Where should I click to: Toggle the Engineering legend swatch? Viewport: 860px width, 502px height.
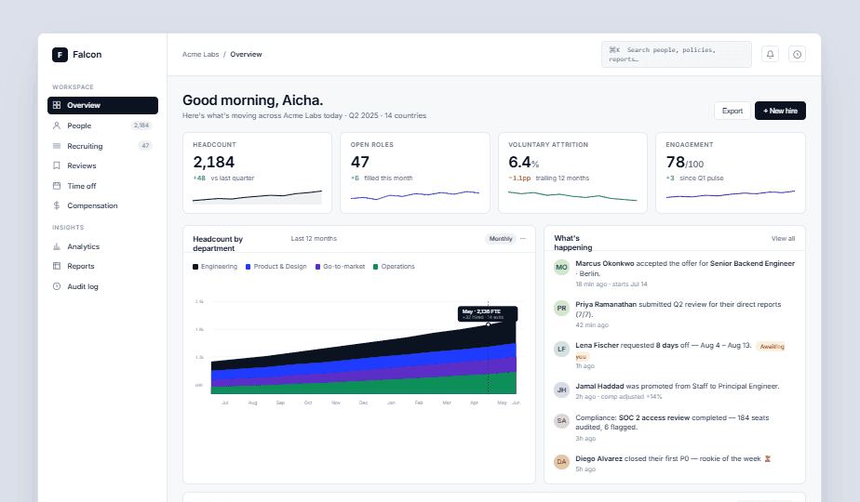click(x=195, y=267)
